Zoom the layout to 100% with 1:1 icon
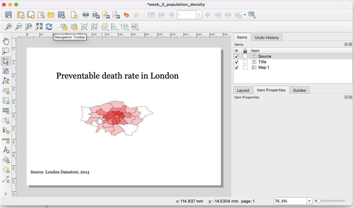Viewport: 354px width, 208px height. [28, 27]
